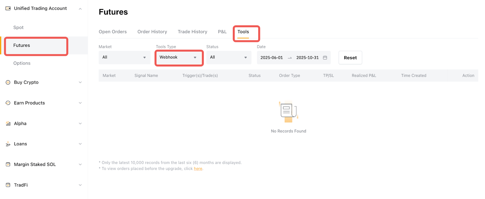Expand the Loans menu chevron
The width and height of the screenshot is (485, 199).
[x=80, y=144]
